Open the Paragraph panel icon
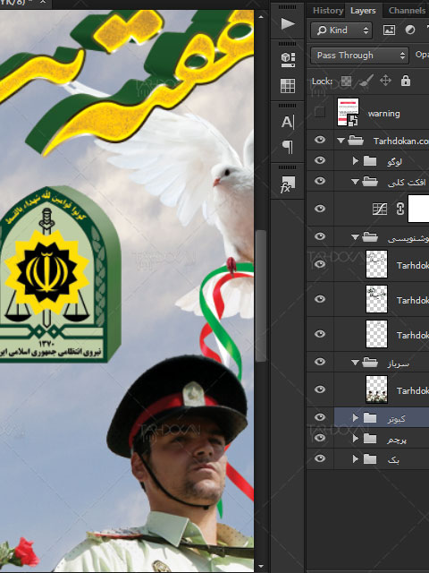Image resolution: width=429 pixels, height=573 pixels. pos(288,147)
